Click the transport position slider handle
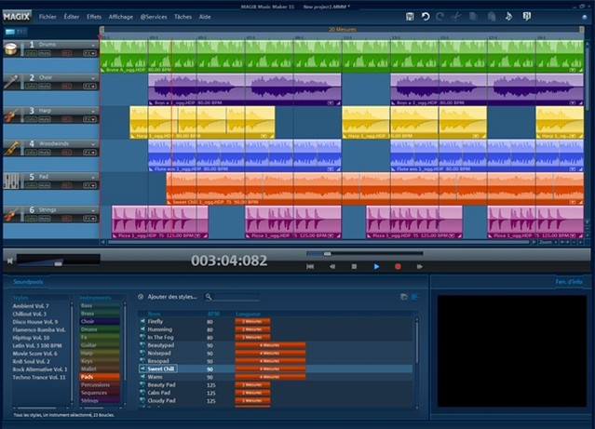The image size is (595, 429). point(327,253)
